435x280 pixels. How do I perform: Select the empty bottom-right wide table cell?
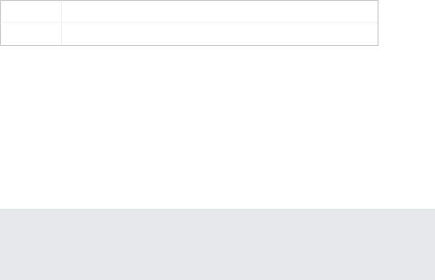pos(220,34)
